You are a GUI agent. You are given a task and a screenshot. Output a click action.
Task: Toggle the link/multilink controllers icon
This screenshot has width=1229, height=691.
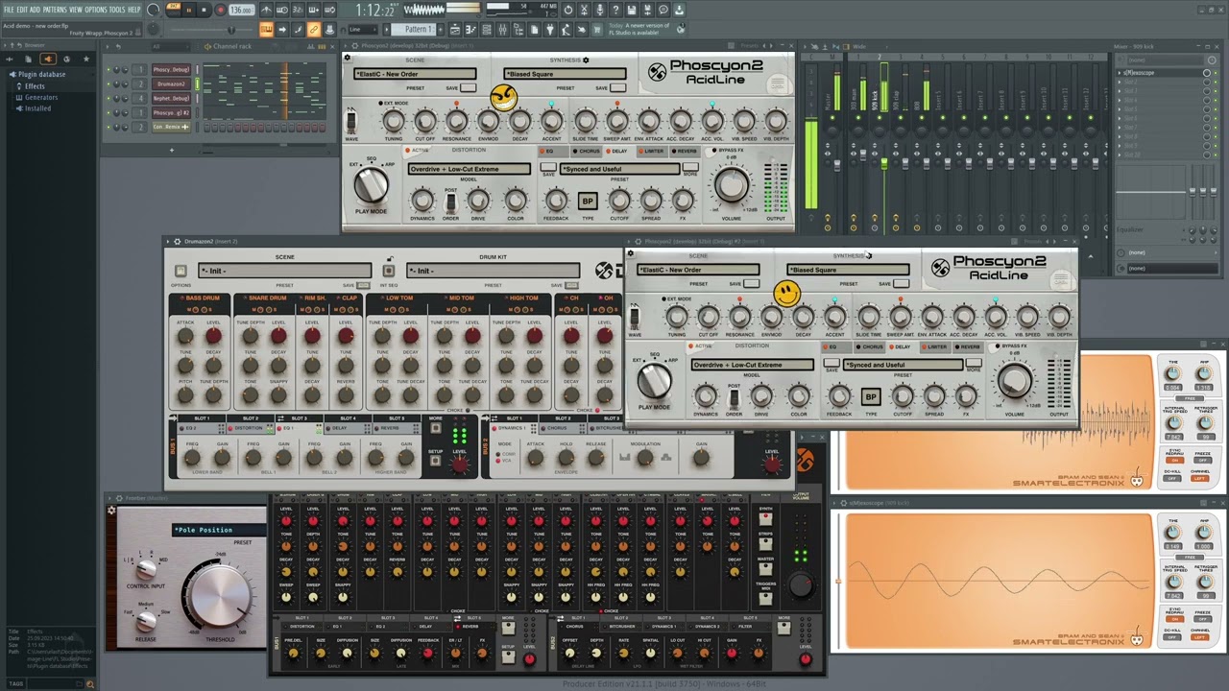click(313, 30)
